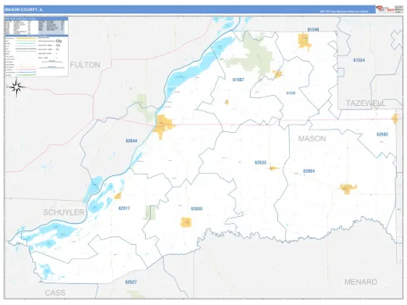Click the TAZEWELL county label
The width and height of the screenshot is (407, 305).
[365, 103]
